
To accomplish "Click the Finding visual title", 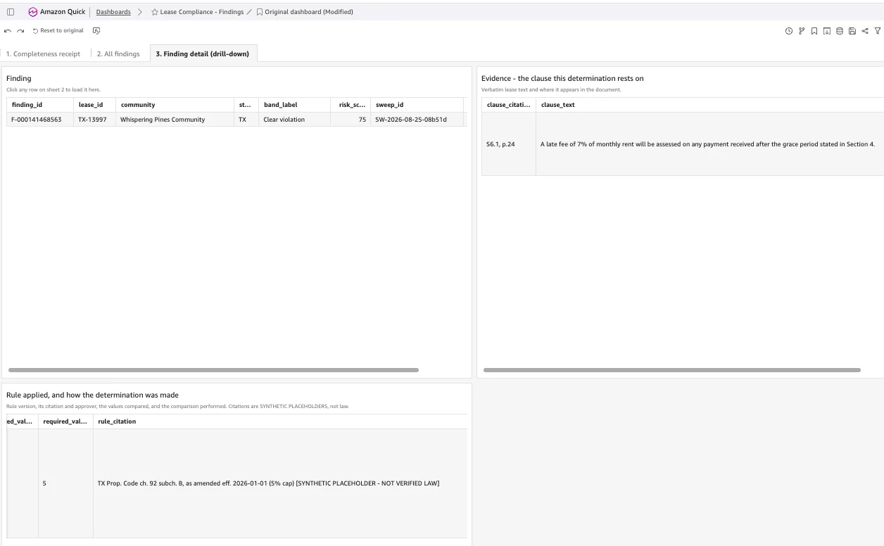I will pyautogui.click(x=19, y=78).
